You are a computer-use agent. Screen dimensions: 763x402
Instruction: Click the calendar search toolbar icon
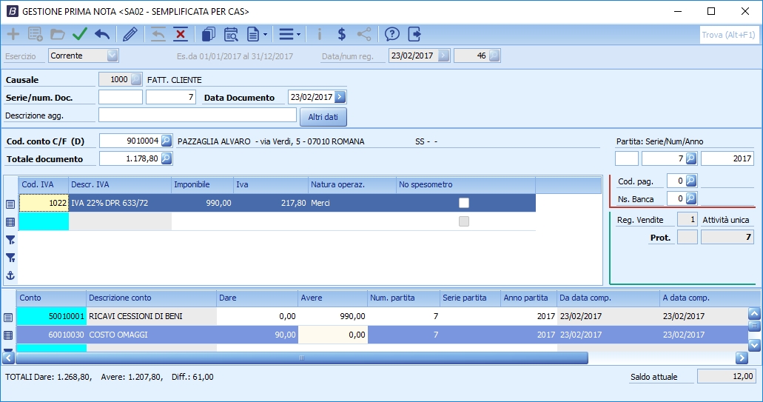(x=231, y=34)
